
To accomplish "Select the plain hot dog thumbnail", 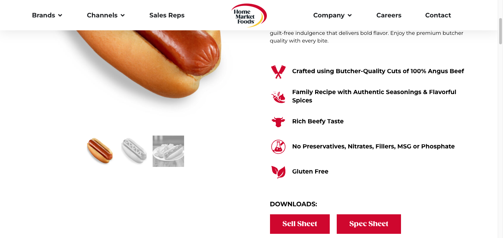I will pos(100,151).
